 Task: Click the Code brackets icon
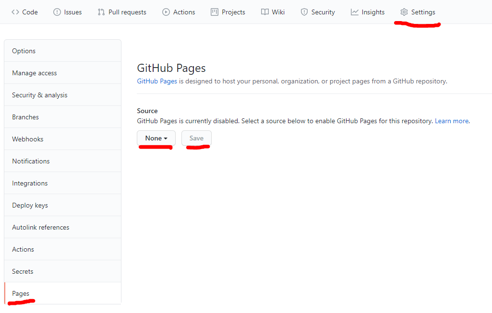pos(15,12)
